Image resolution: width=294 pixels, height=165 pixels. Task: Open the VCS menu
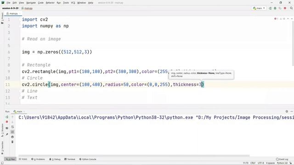click(73, 3)
